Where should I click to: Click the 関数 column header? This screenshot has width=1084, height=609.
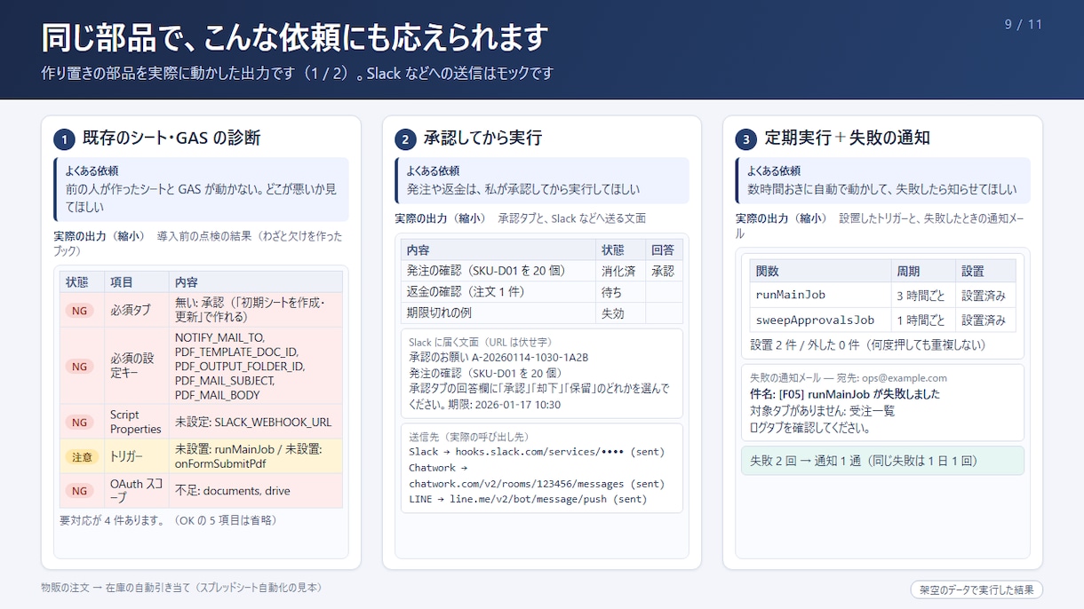[819, 272]
